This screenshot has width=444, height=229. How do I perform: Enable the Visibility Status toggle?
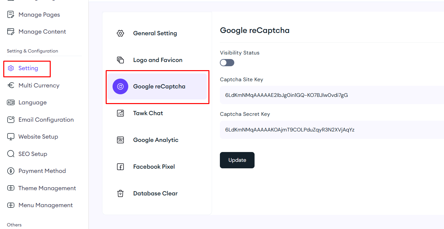[227, 63]
